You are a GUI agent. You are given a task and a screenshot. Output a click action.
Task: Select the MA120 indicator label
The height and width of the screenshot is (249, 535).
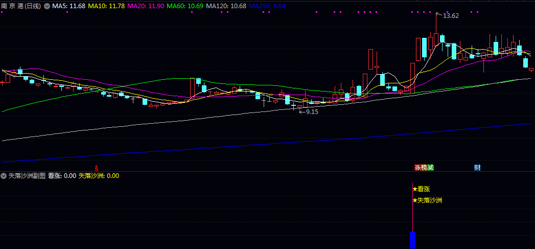226,6
